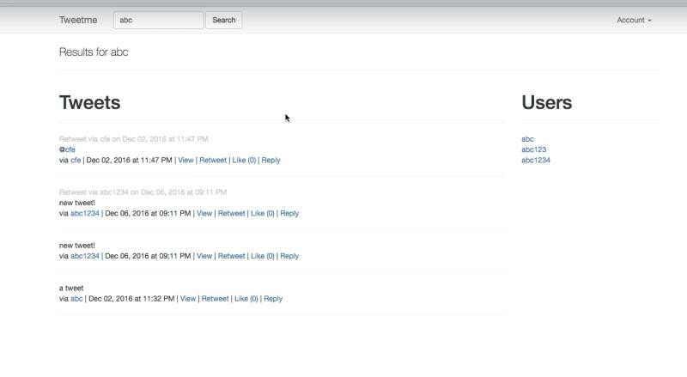Image resolution: width=687 pixels, height=377 pixels.
Task: Open the cfe author link after via
Action: click(x=76, y=160)
